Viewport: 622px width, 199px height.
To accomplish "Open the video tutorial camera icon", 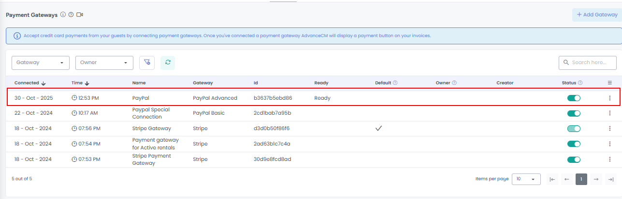I will coord(80,14).
